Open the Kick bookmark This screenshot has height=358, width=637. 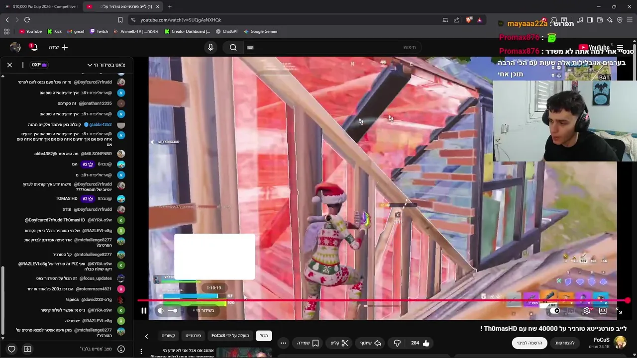(54, 31)
